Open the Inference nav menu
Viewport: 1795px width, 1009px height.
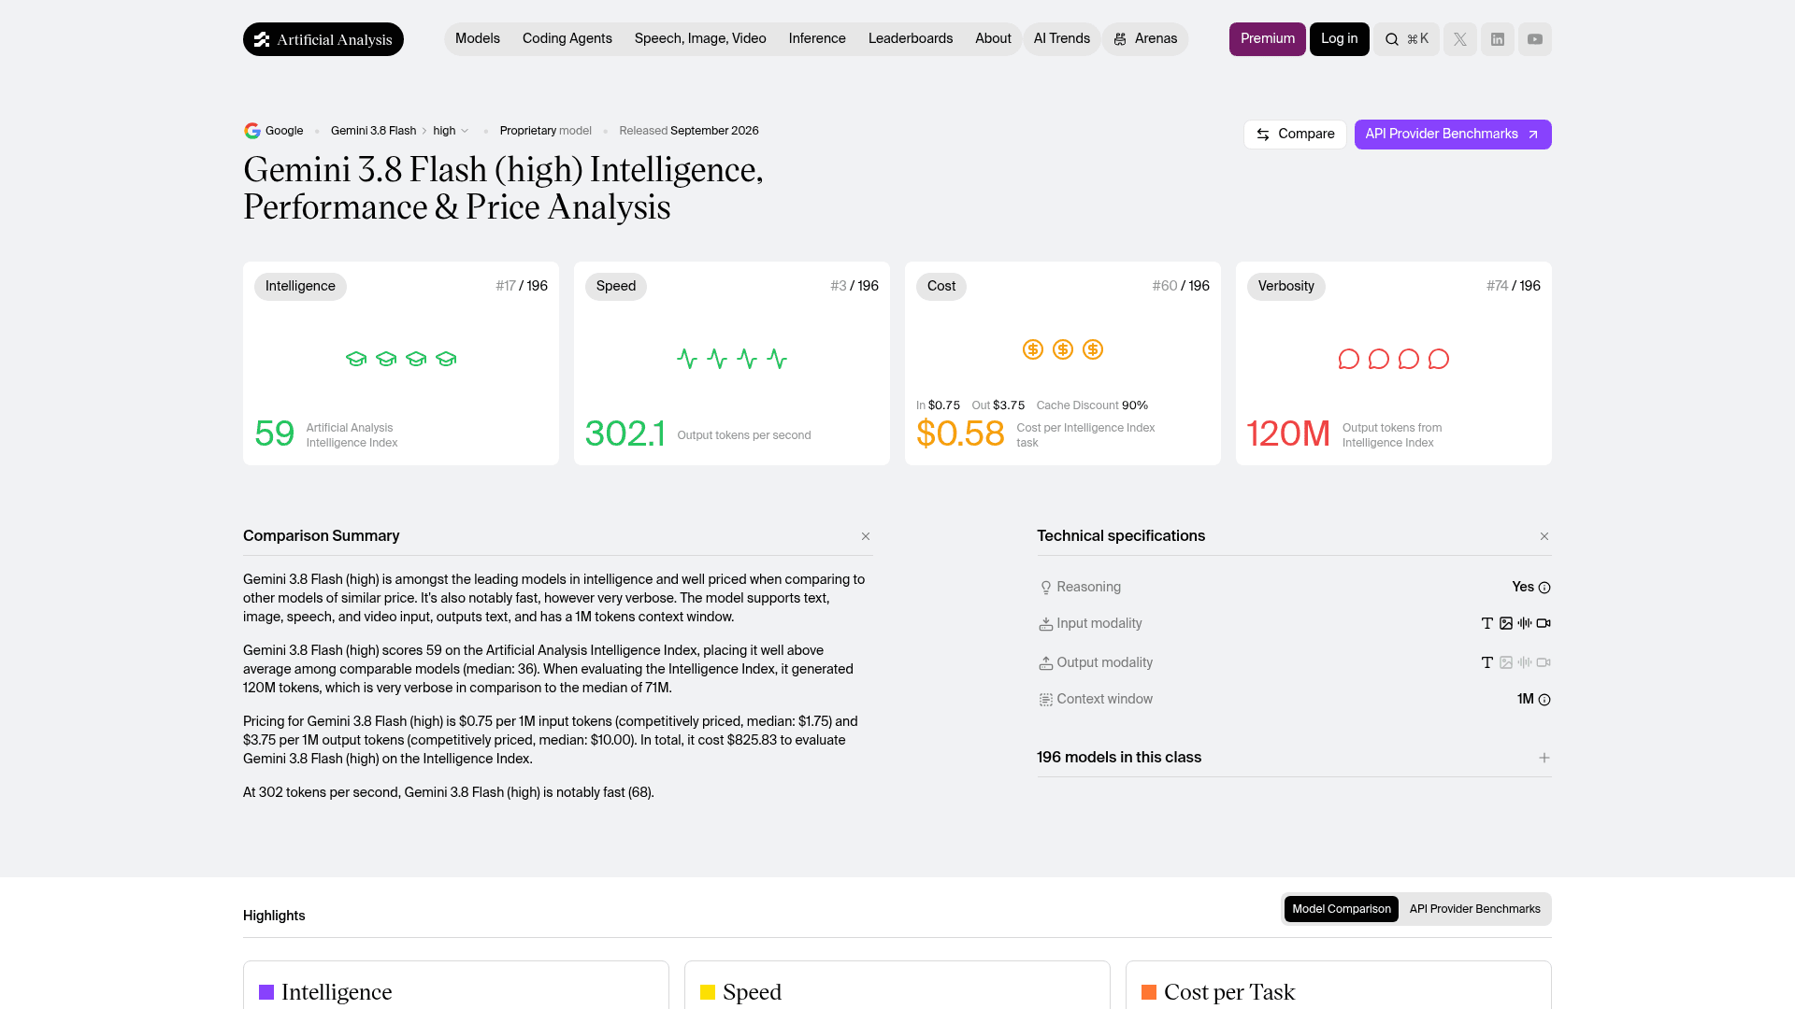click(817, 38)
